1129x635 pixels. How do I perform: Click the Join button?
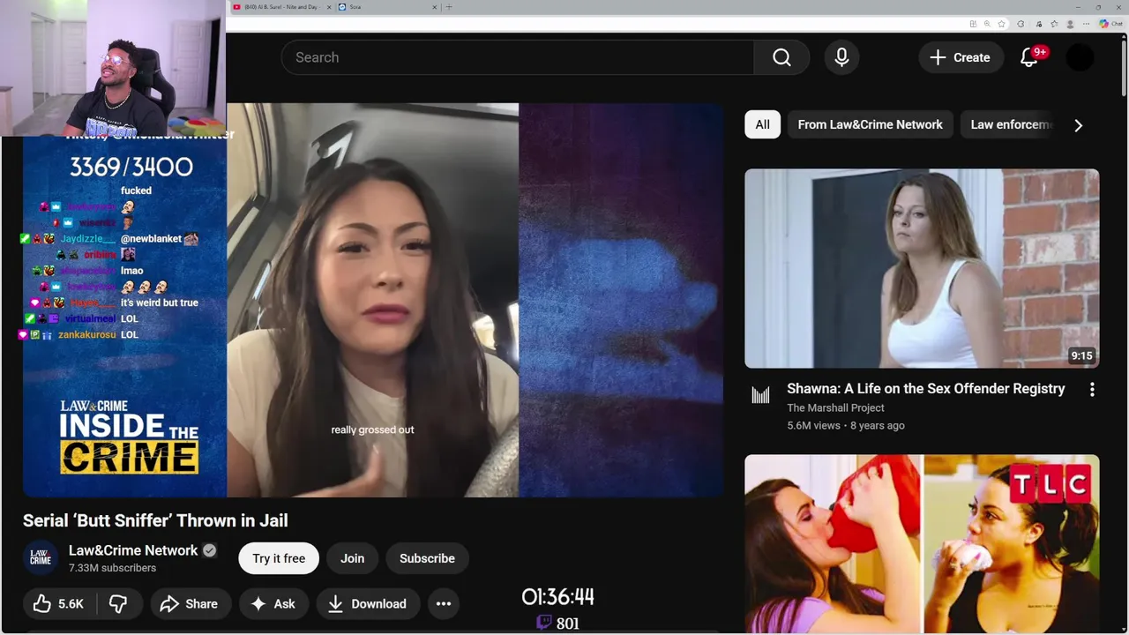[x=352, y=558]
